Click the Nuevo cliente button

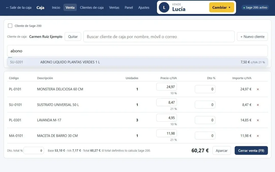252,36
